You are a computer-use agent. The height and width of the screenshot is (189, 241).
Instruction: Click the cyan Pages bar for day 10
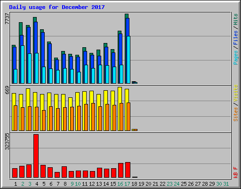(79, 77)
